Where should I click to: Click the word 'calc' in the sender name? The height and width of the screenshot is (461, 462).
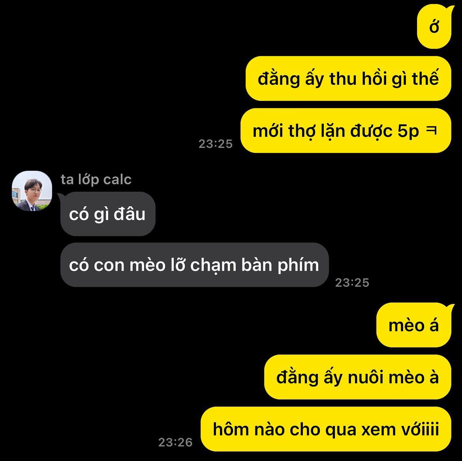pos(117,179)
